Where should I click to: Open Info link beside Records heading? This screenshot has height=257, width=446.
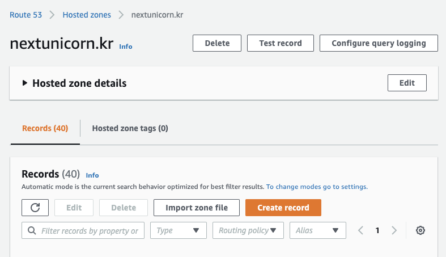(x=92, y=175)
